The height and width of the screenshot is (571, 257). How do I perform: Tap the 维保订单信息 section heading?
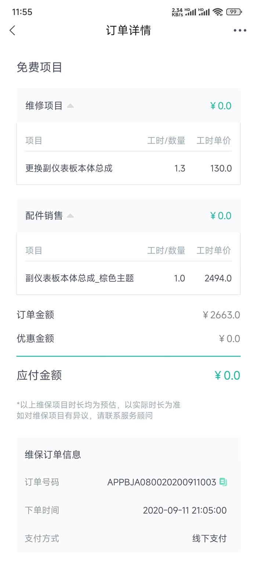(x=53, y=455)
